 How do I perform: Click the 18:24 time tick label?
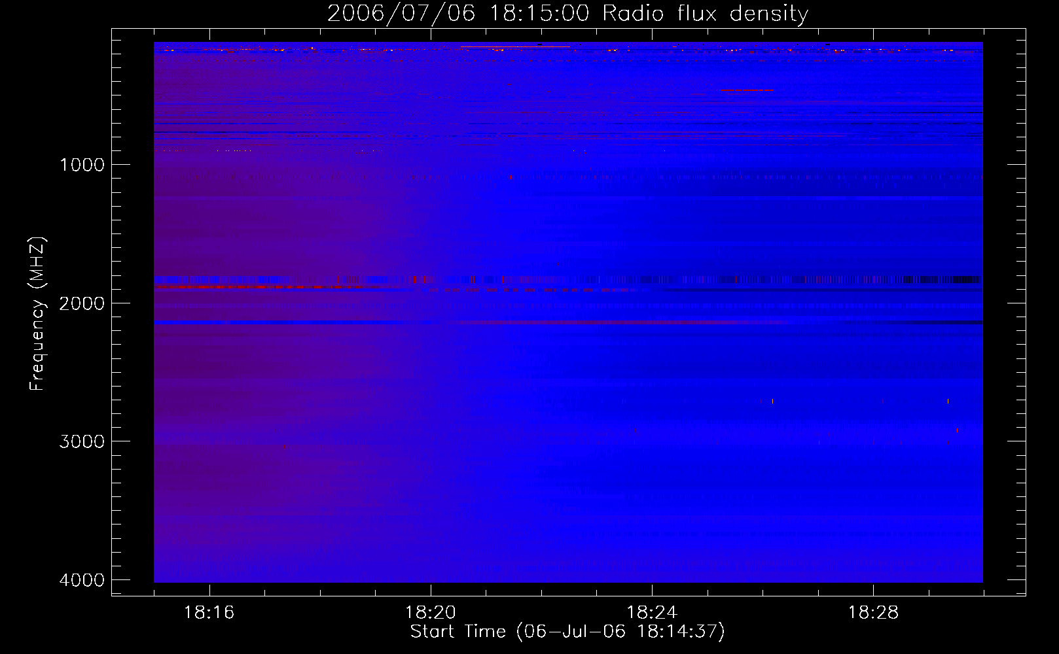[652, 613]
